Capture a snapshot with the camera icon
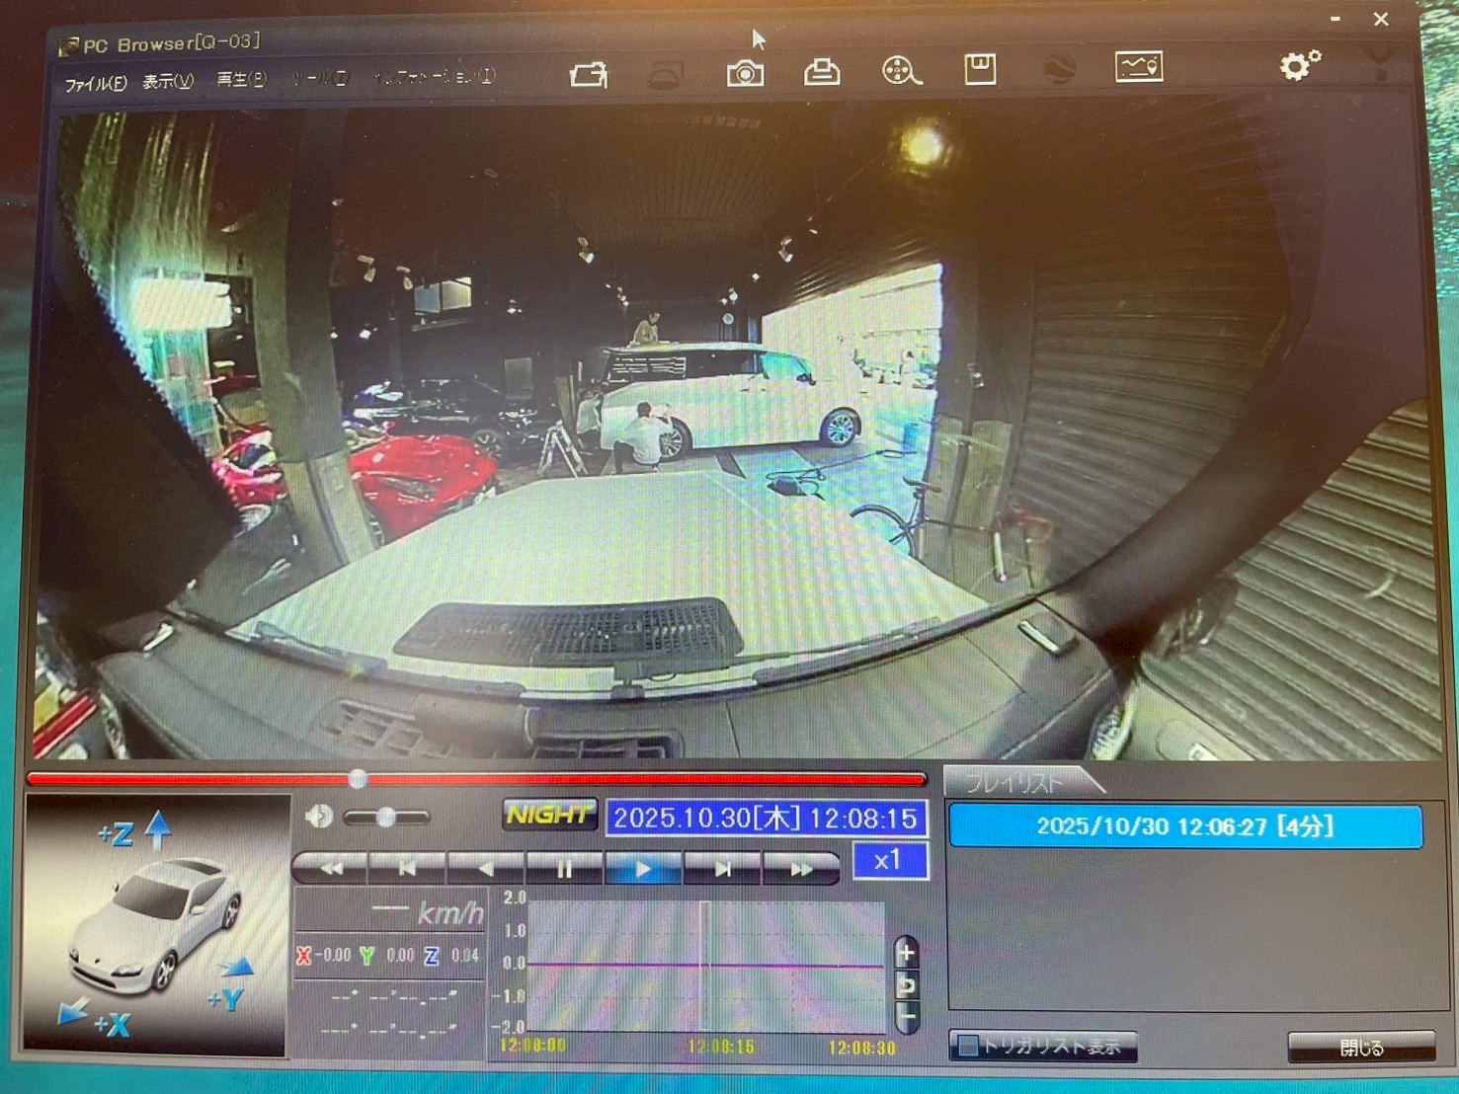Viewport: 1459px width, 1094px height. coord(745,74)
